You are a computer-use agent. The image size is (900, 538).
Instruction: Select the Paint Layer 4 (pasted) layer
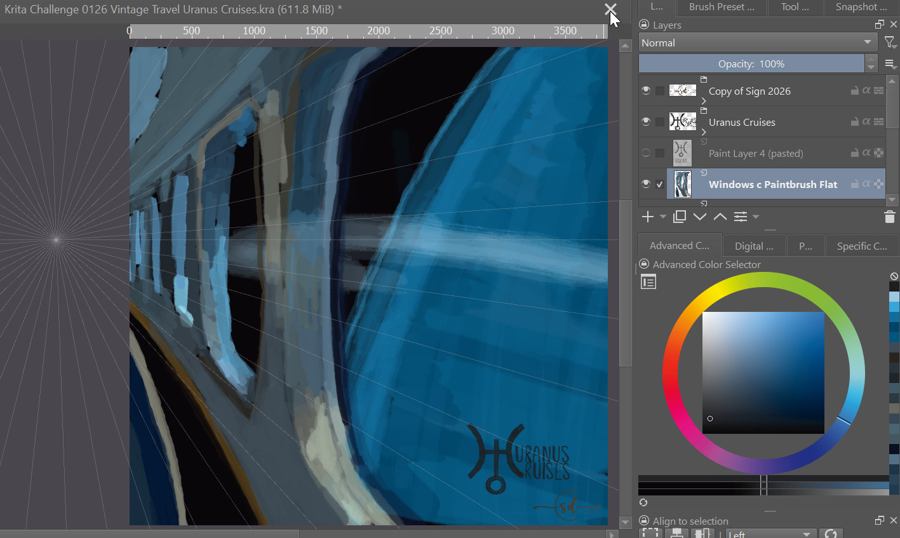(x=756, y=153)
